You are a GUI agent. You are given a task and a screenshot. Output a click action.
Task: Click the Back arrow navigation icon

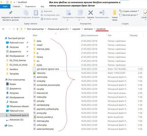coord(3,29)
